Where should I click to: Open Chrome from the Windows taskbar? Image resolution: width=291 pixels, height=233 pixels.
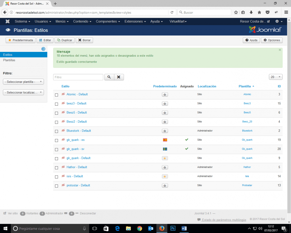click(x=139, y=228)
